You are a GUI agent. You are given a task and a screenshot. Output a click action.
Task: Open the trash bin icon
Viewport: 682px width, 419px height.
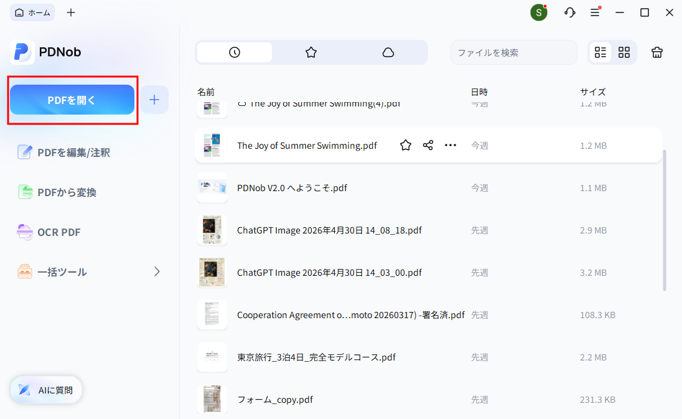tap(656, 52)
